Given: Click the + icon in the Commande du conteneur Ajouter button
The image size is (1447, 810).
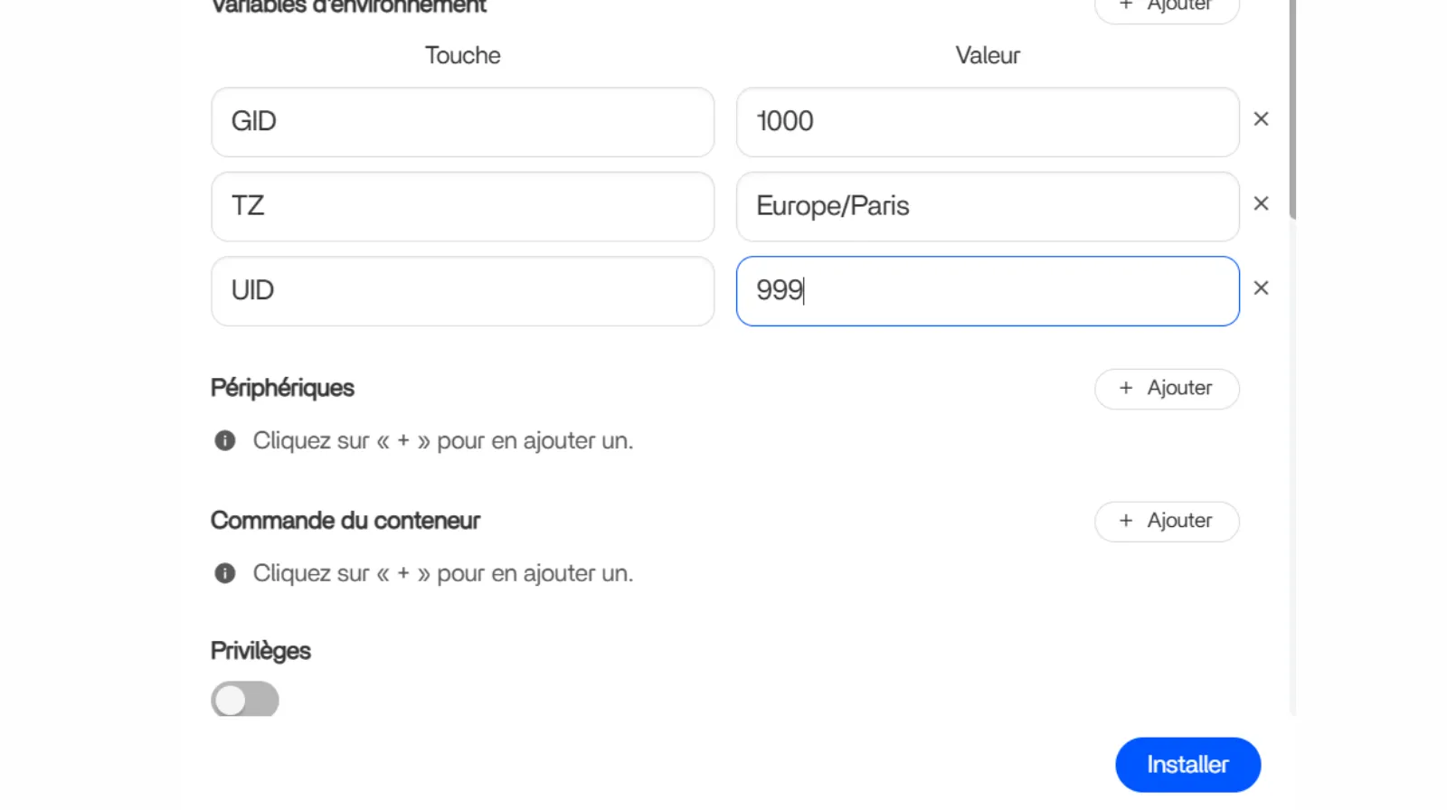Looking at the screenshot, I should tap(1125, 521).
